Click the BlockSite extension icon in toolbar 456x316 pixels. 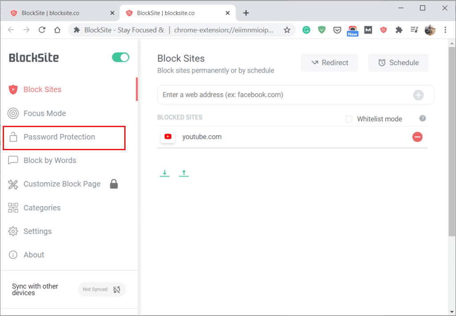(x=383, y=30)
